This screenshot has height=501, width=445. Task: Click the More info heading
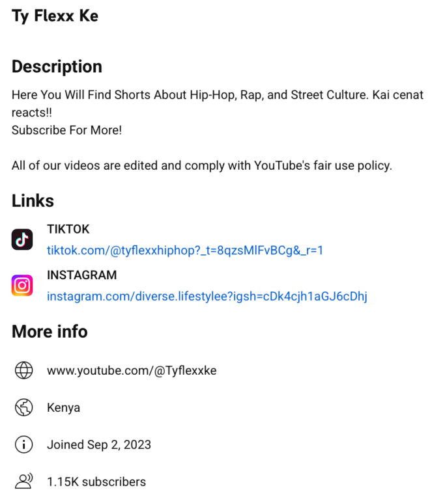pyautogui.click(x=50, y=331)
